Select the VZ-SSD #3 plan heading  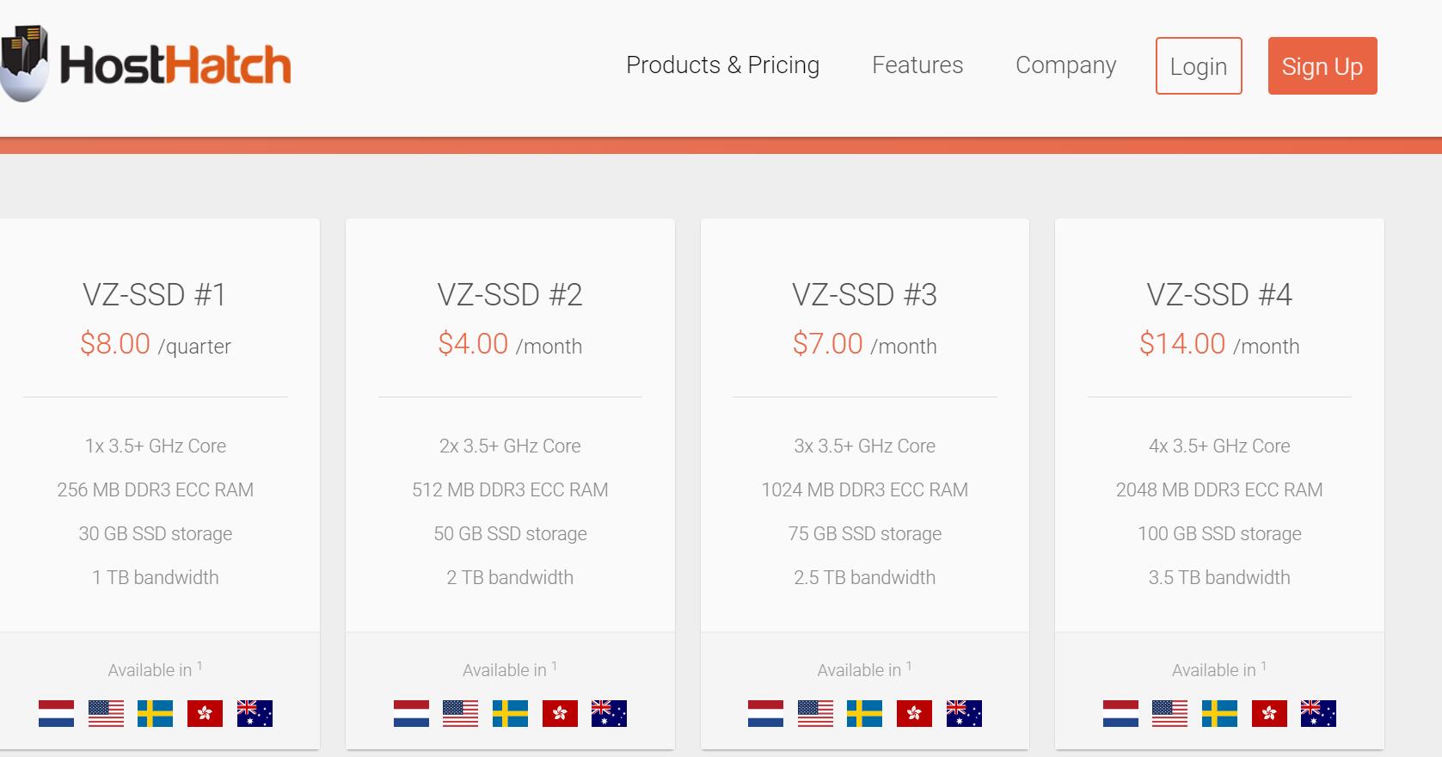pyautogui.click(x=864, y=295)
